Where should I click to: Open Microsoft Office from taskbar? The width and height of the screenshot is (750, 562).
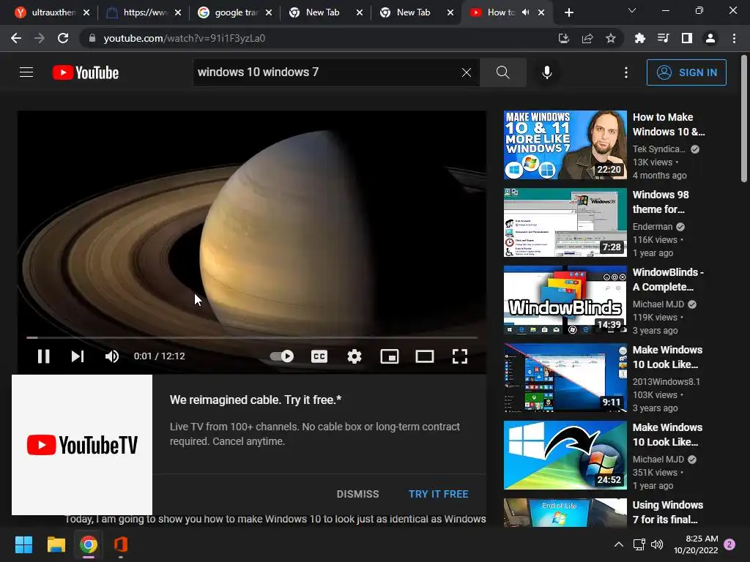coord(121,544)
